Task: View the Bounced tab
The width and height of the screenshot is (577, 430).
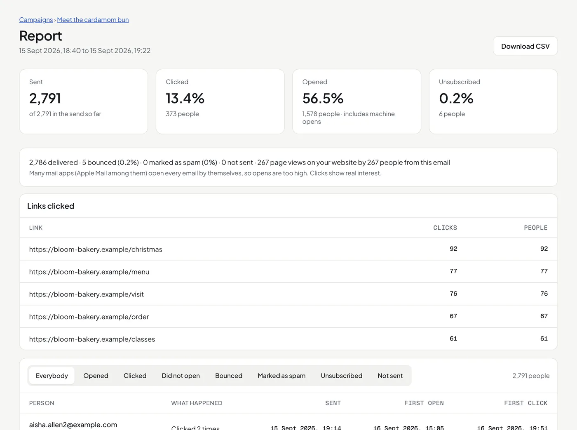Action: tap(229, 376)
